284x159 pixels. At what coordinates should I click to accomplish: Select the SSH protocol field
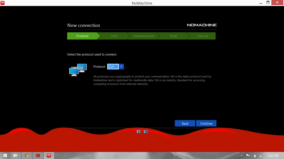click(113, 67)
